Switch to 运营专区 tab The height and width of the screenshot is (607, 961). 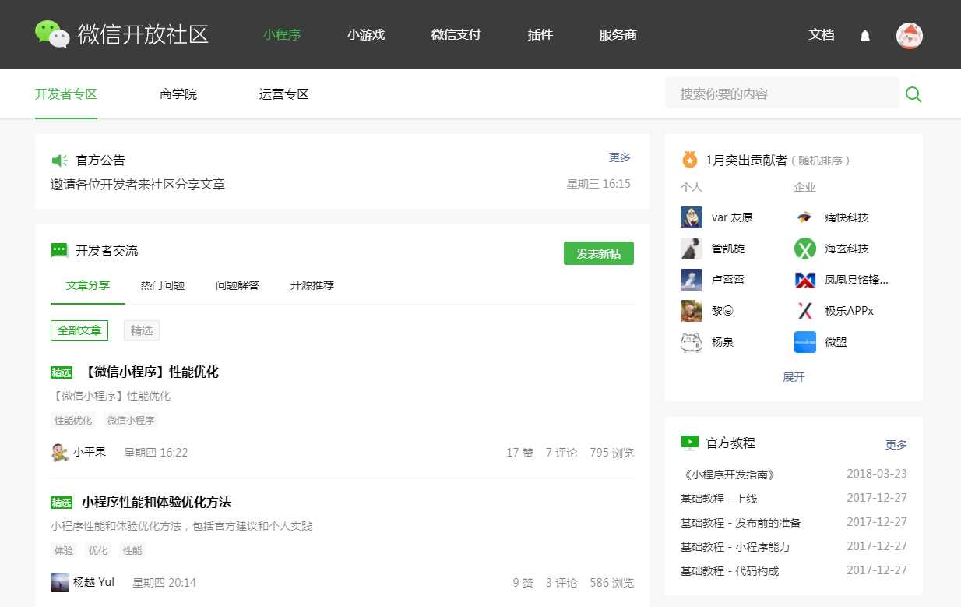284,94
